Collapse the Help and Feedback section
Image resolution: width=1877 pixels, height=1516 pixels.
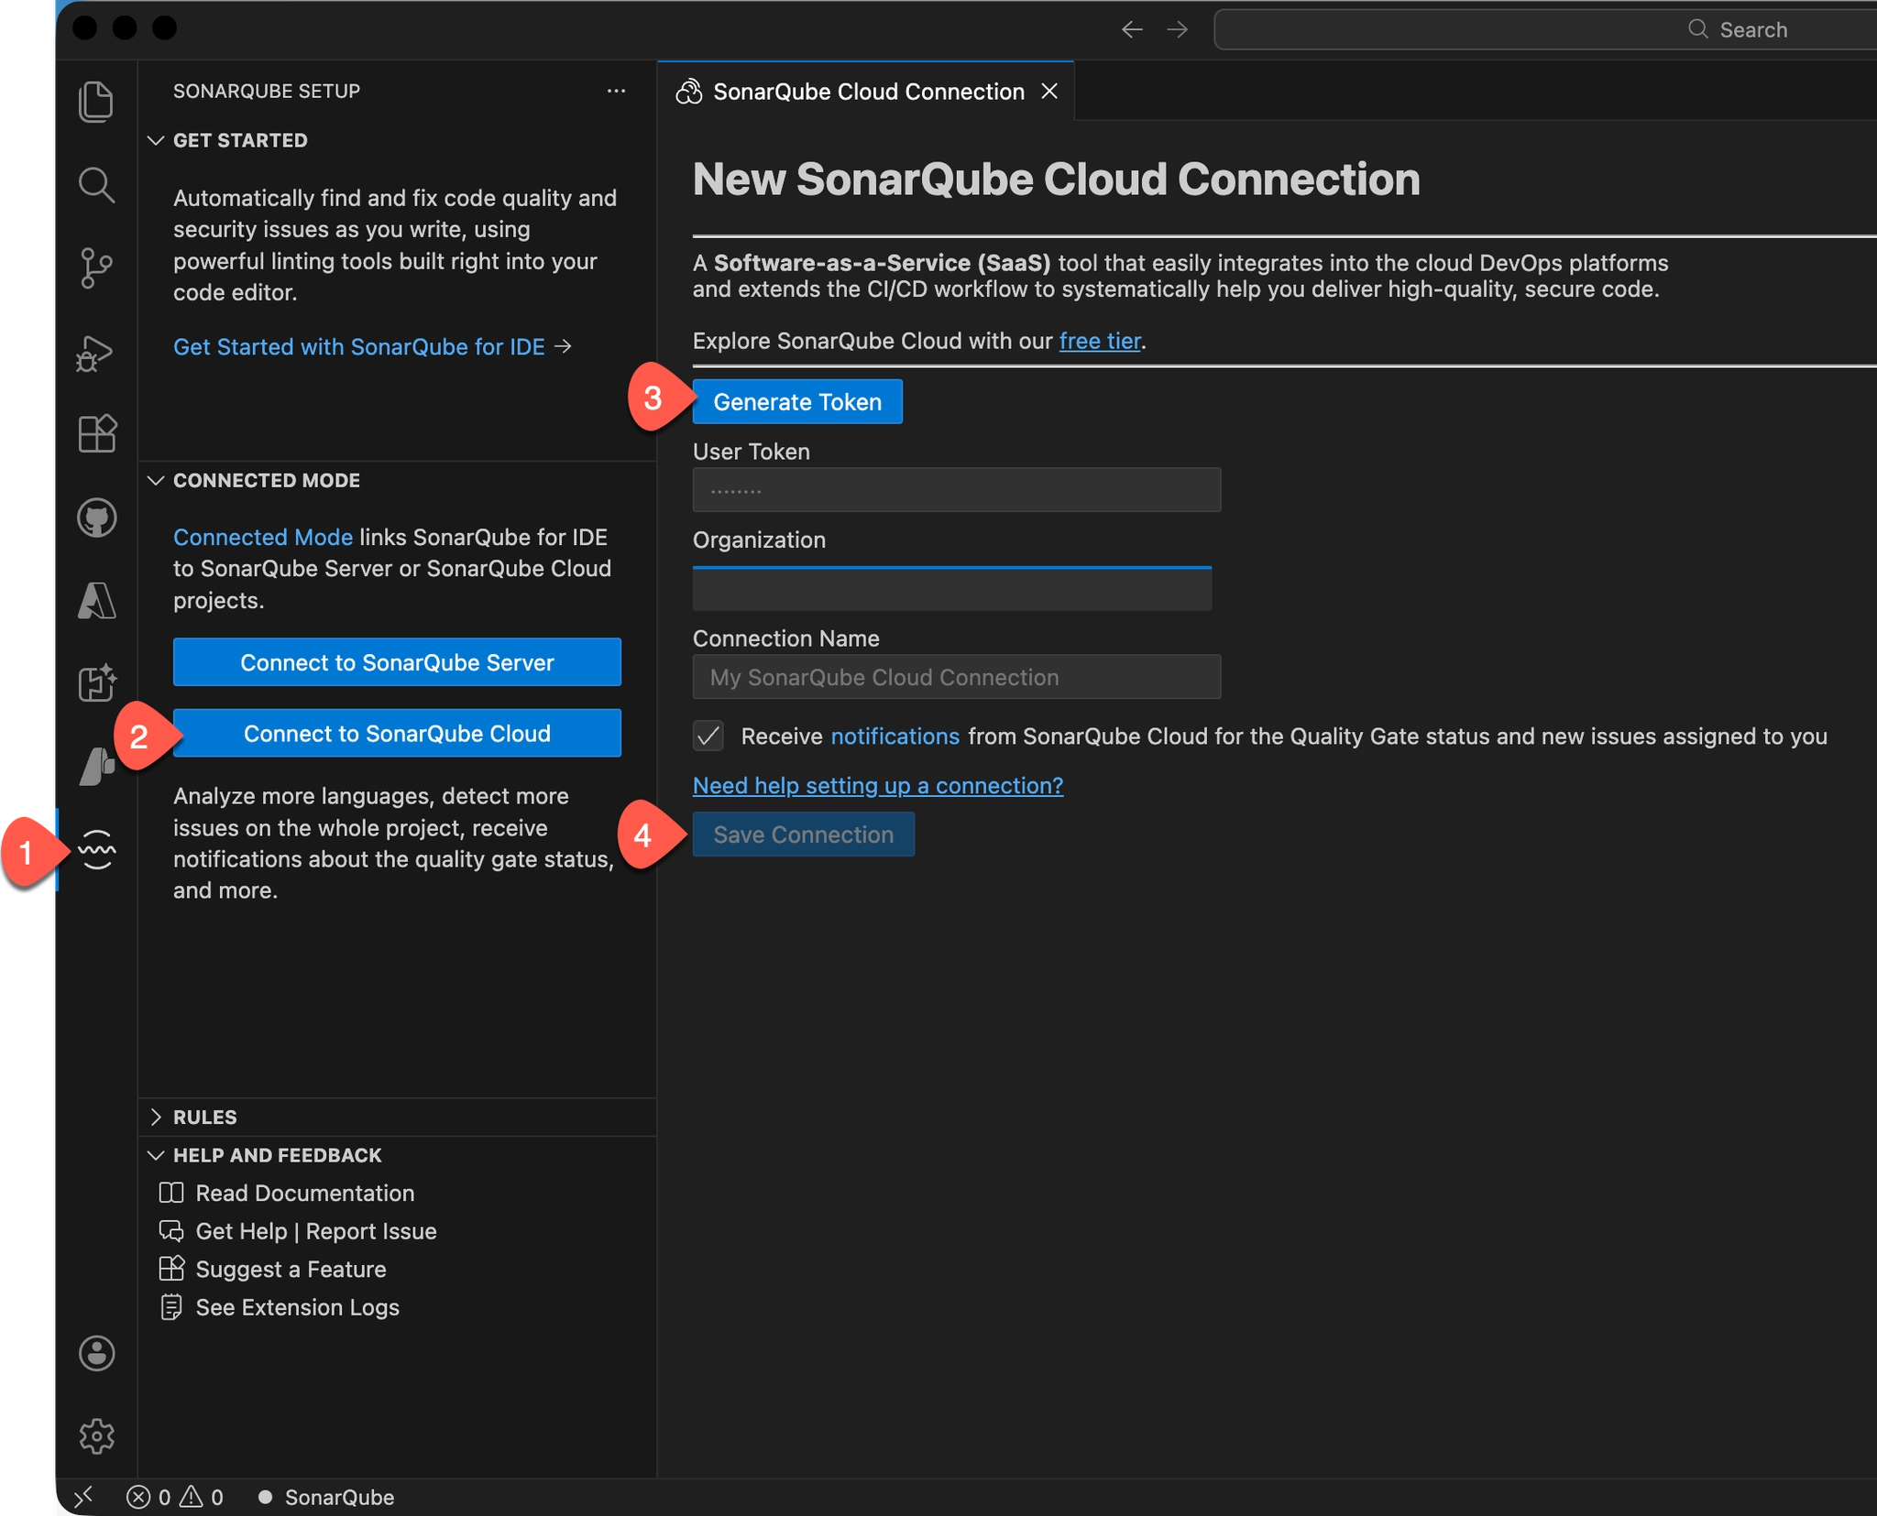coord(277,1155)
